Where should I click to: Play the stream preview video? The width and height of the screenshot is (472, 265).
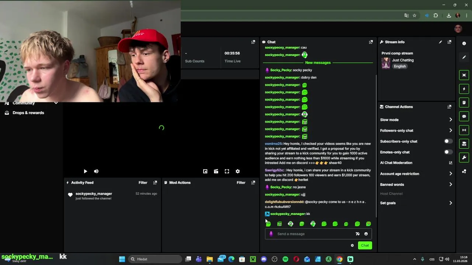(x=85, y=171)
